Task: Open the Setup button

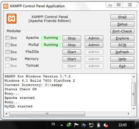Action: tap(122, 24)
